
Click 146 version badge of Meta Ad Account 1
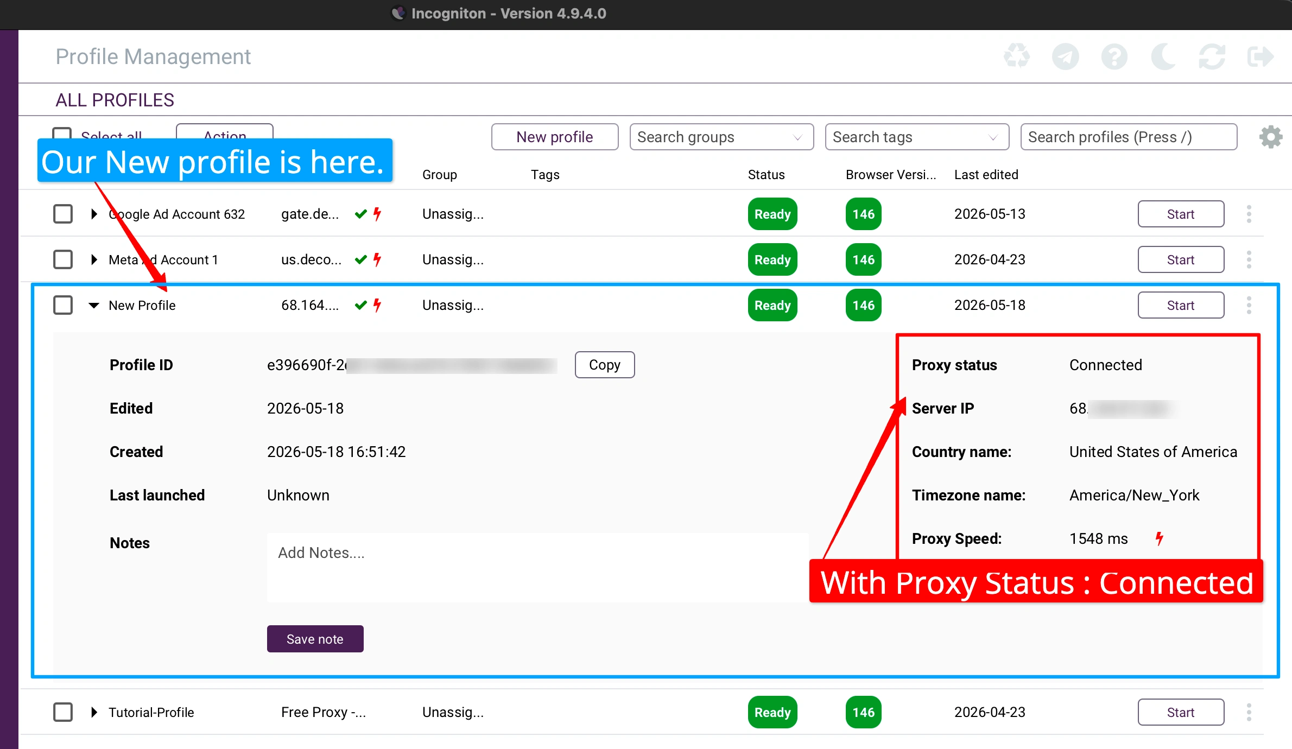pos(863,259)
